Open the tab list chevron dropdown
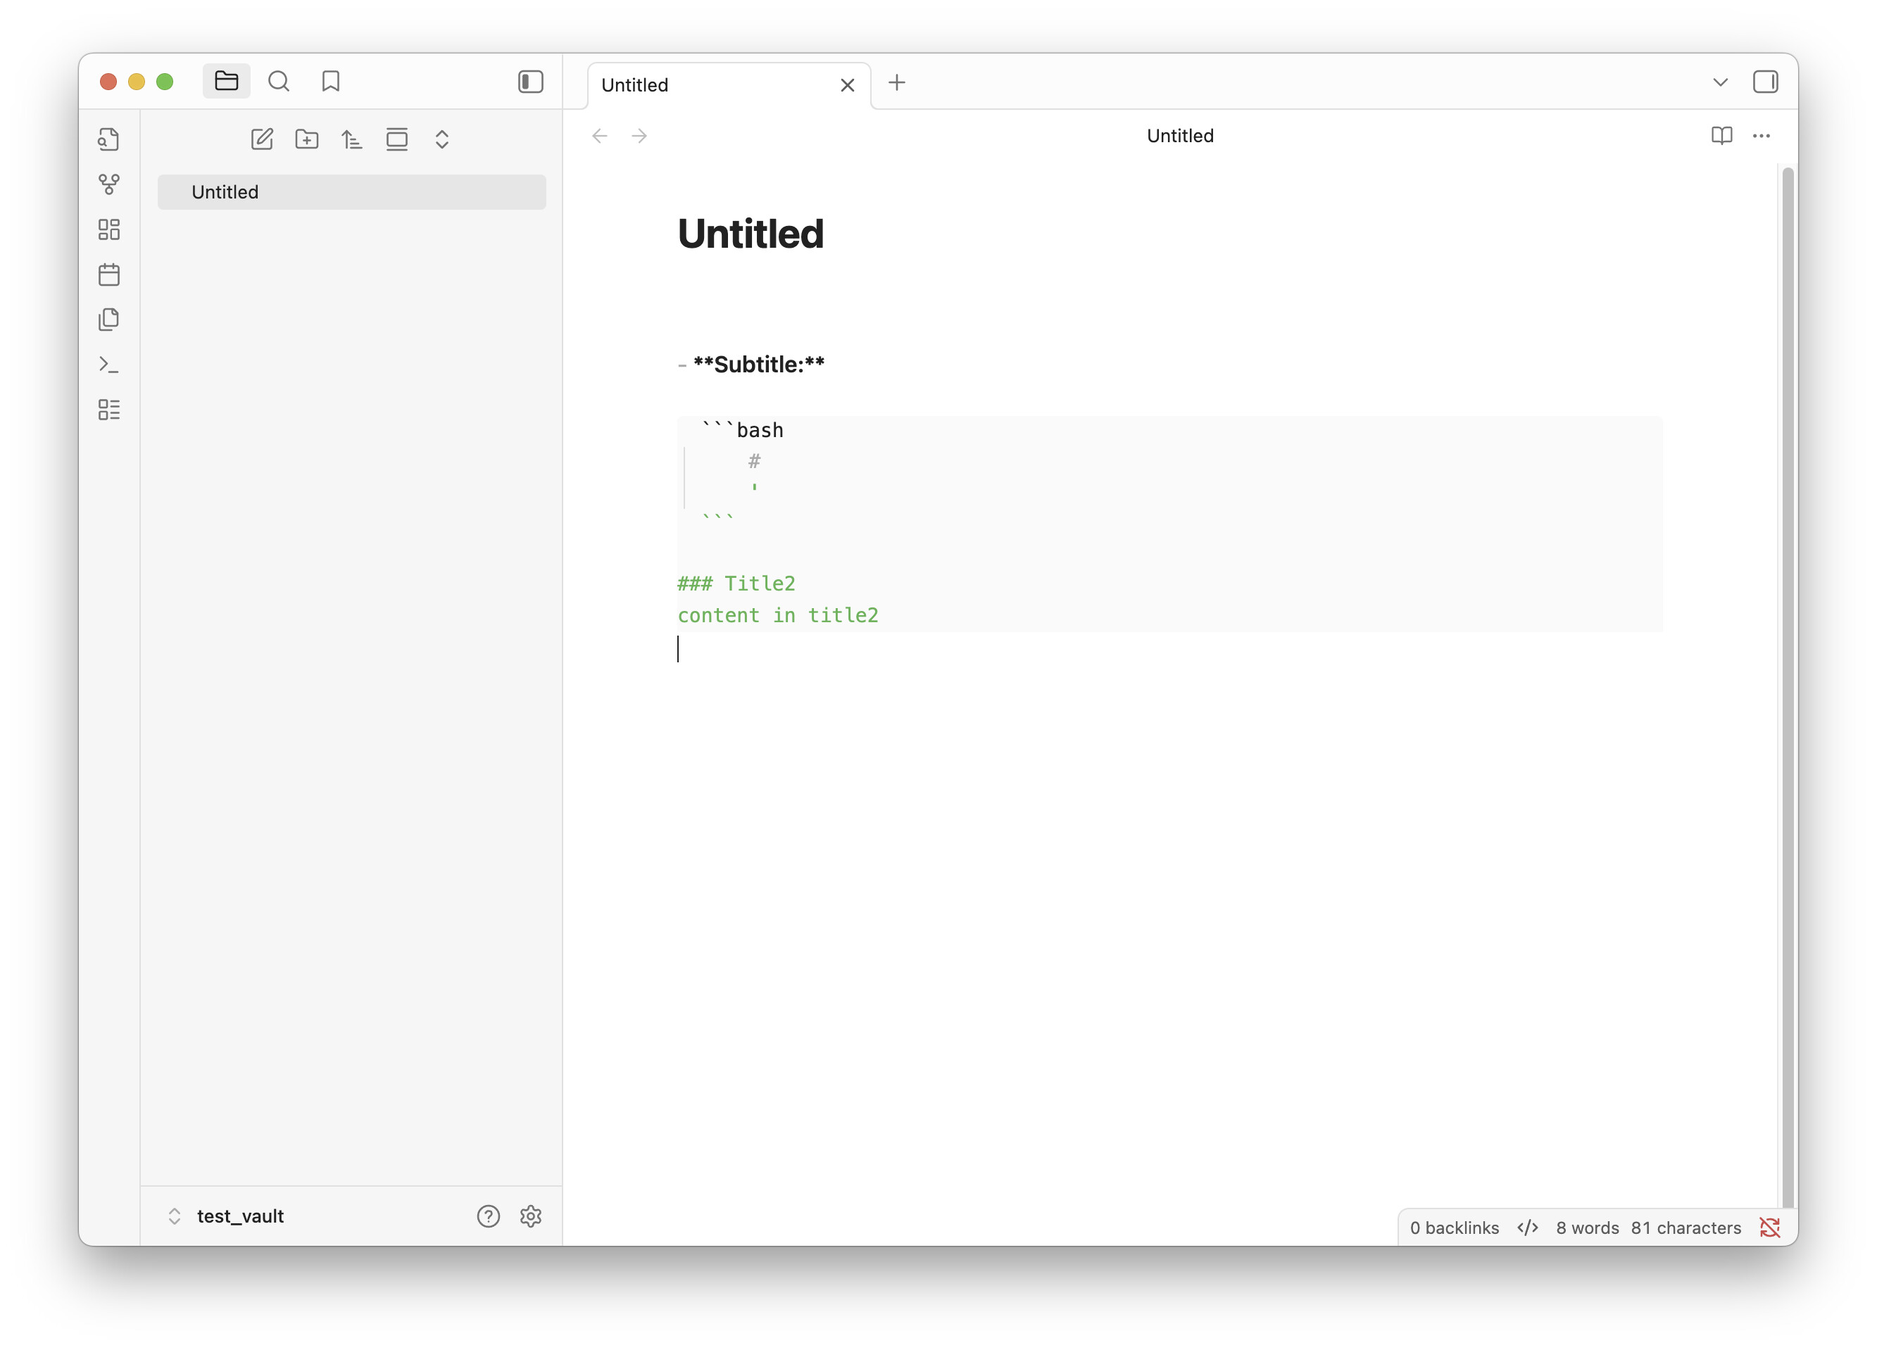Screen dimensions: 1877x1350 (1721, 82)
